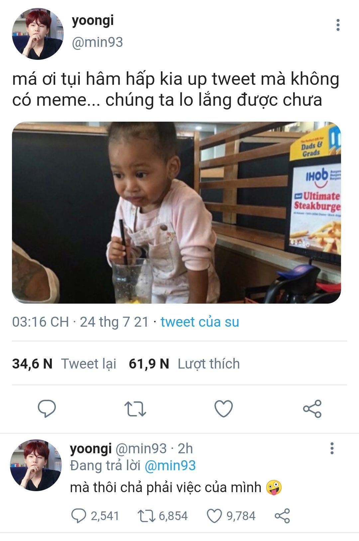Image resolution: width=359 pixels, height=541 pixels.
Task: Open the reply tweet's three-dot menu
Action: [x=332, y=448]
